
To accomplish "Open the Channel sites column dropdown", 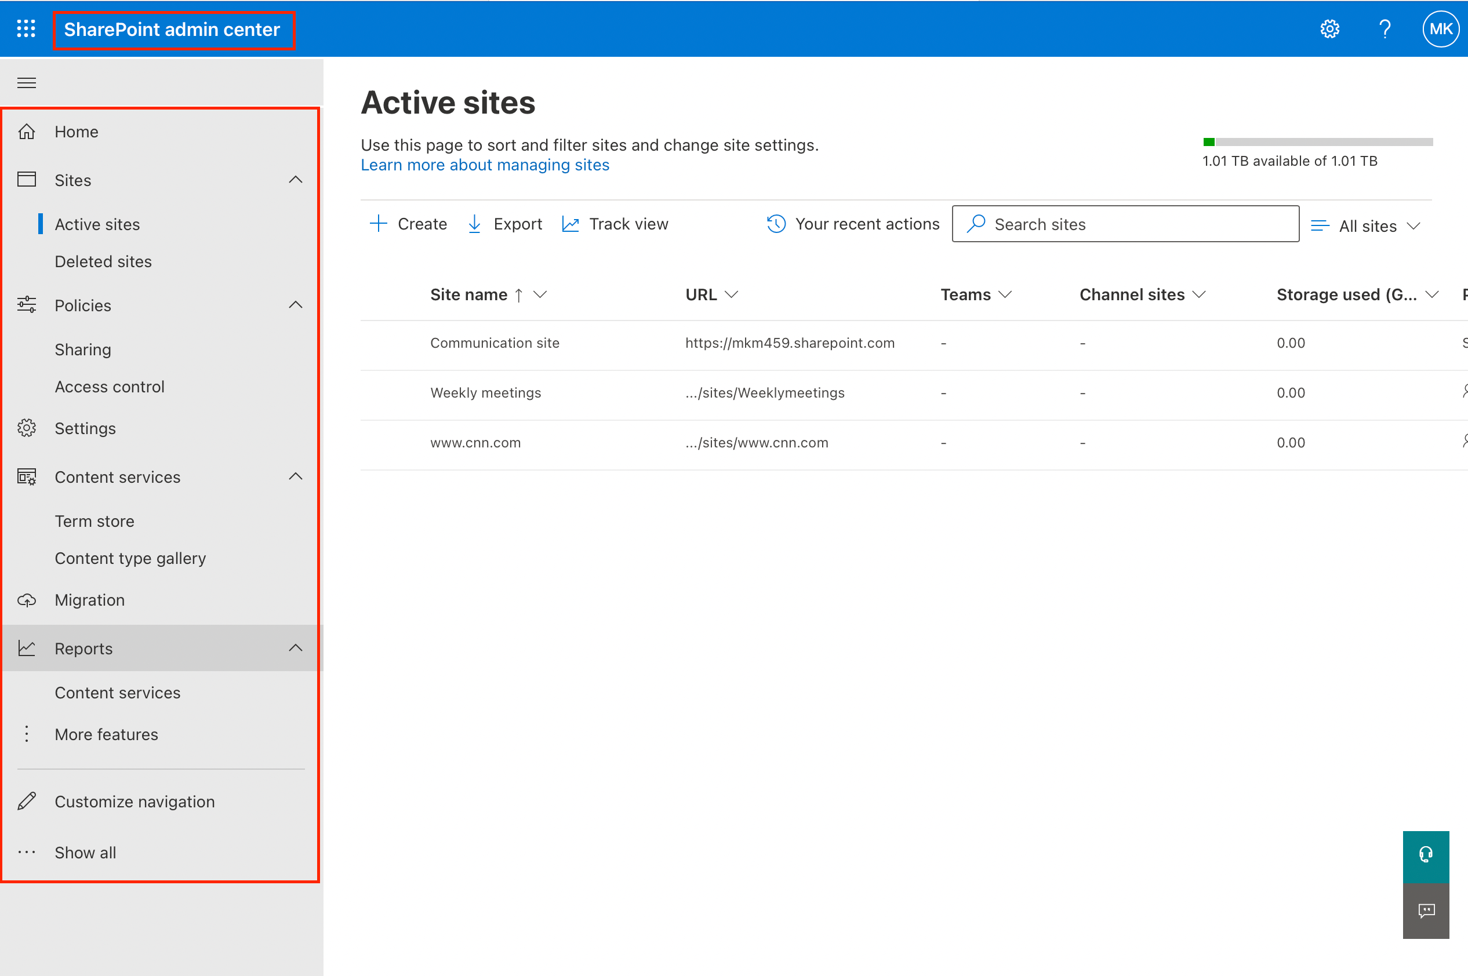I will (x=1199, y=294).
